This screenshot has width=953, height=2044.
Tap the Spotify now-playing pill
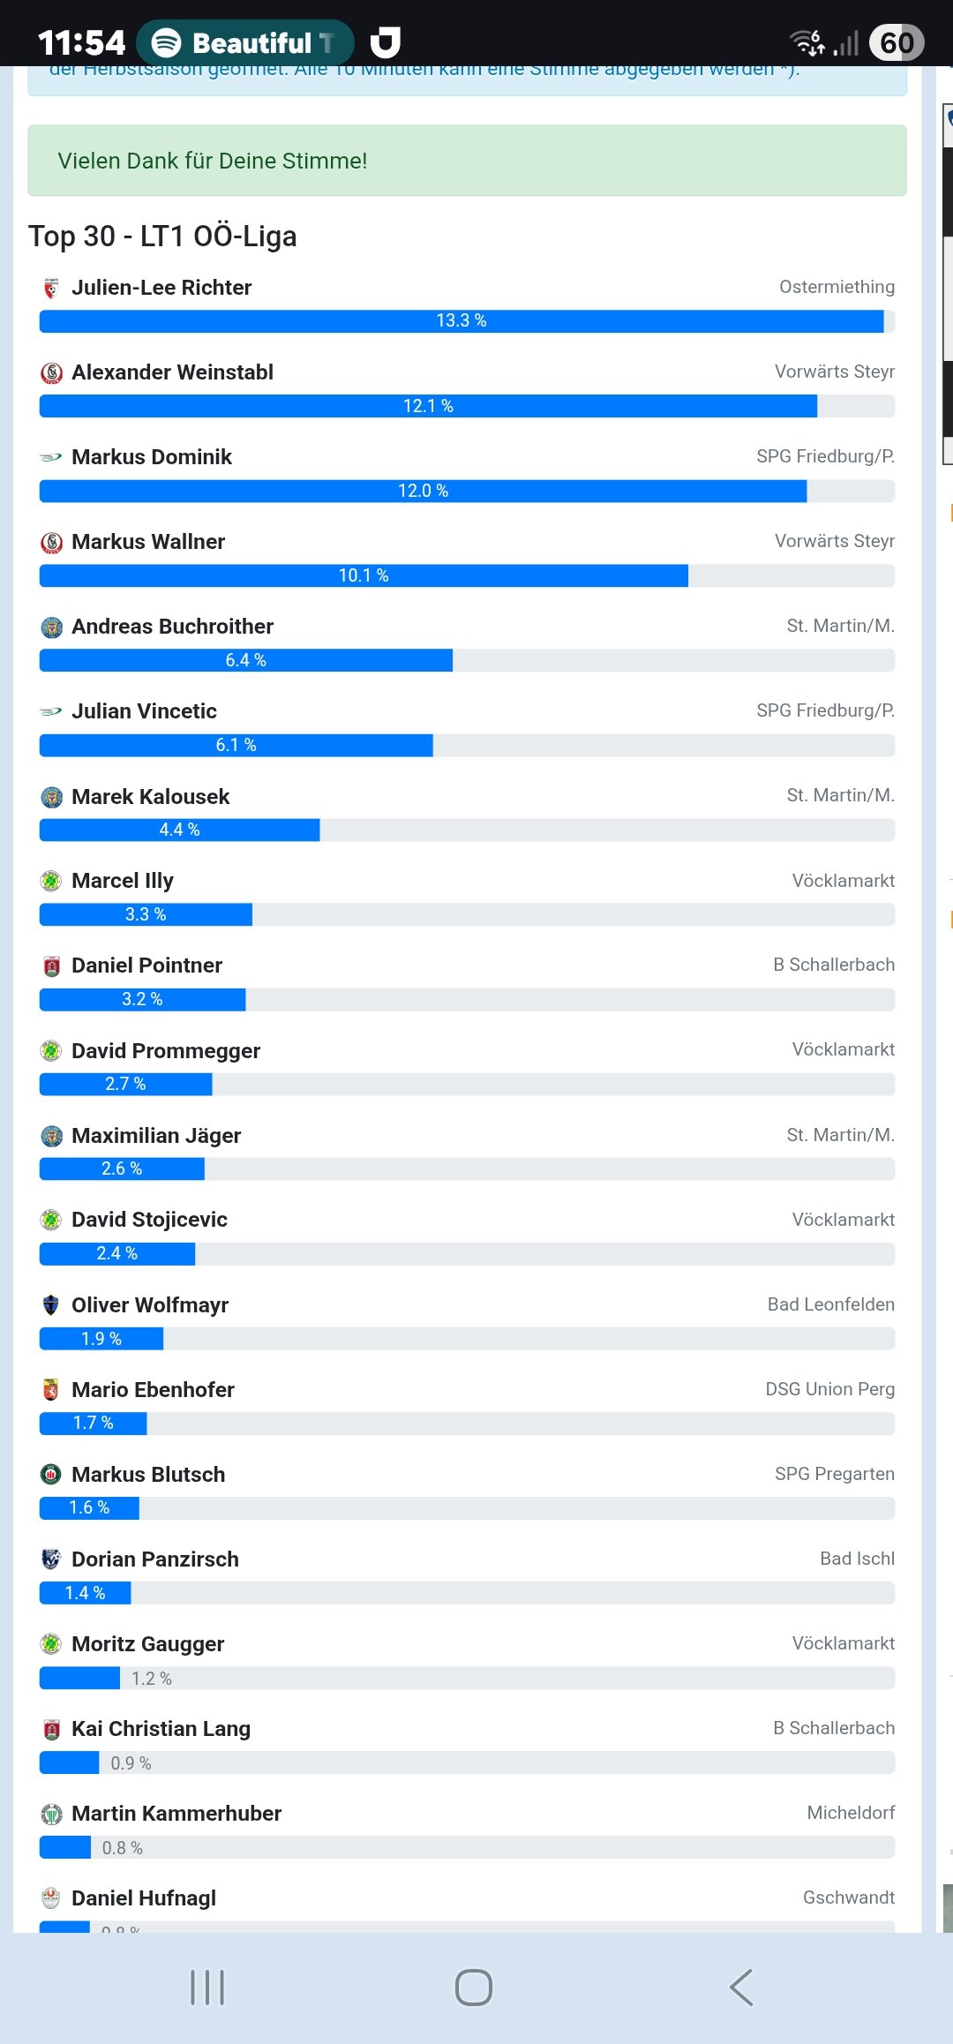(x=245, y=42)
